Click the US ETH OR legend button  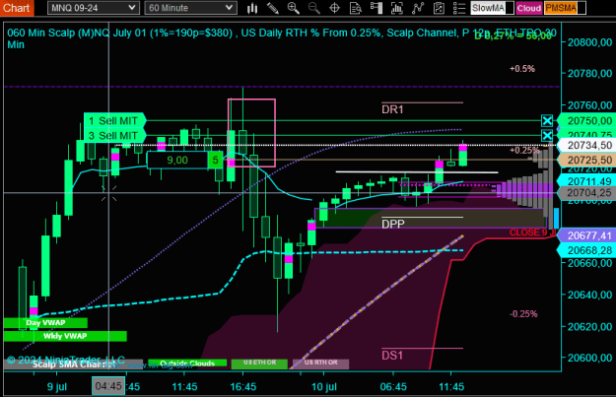point(259,364)
